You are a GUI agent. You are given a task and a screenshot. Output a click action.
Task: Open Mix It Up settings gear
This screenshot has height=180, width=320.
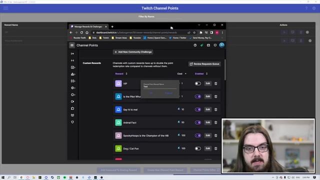314,8
